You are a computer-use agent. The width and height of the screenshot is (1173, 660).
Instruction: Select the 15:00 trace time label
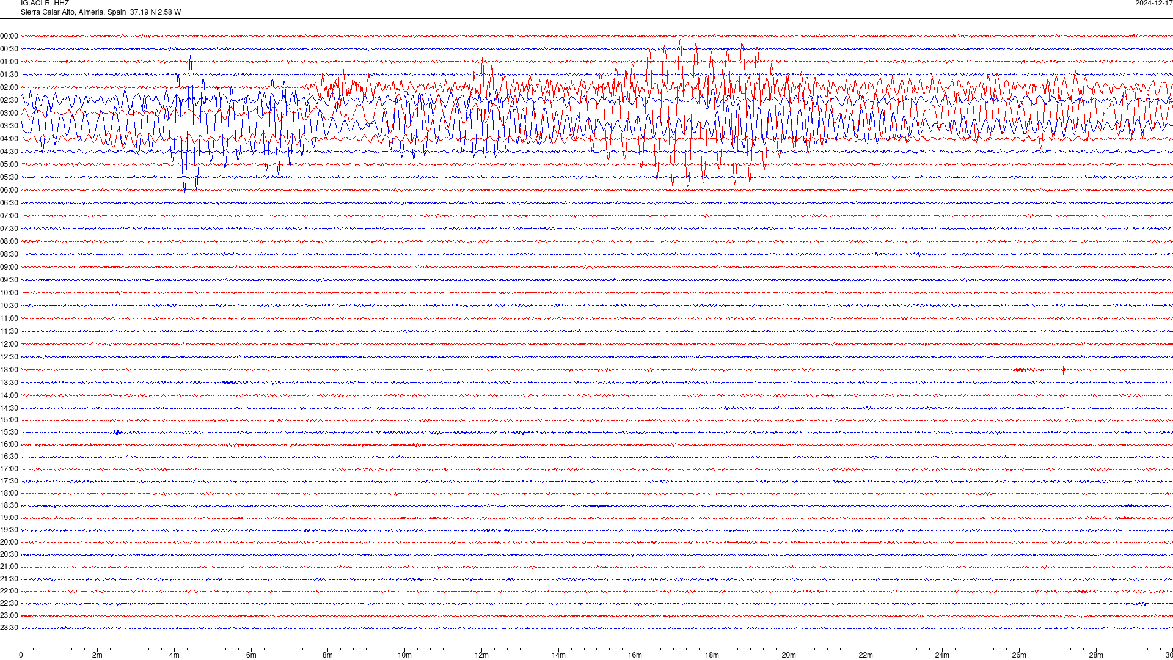click(x=9, y=420)
